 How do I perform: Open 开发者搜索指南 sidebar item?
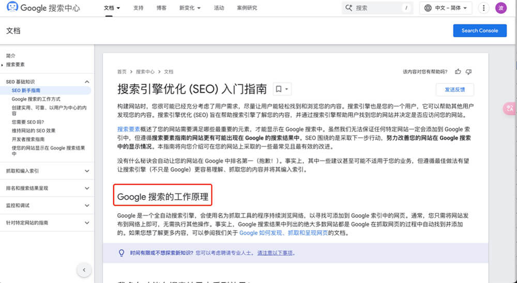[x=28, y=139]
